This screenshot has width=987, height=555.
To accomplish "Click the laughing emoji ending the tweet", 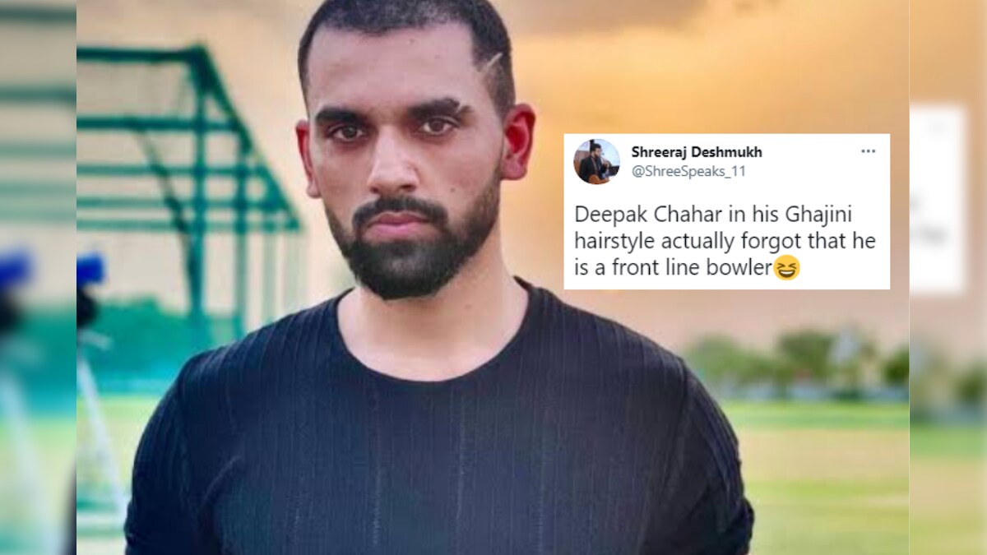I will [x=786, y=269].
